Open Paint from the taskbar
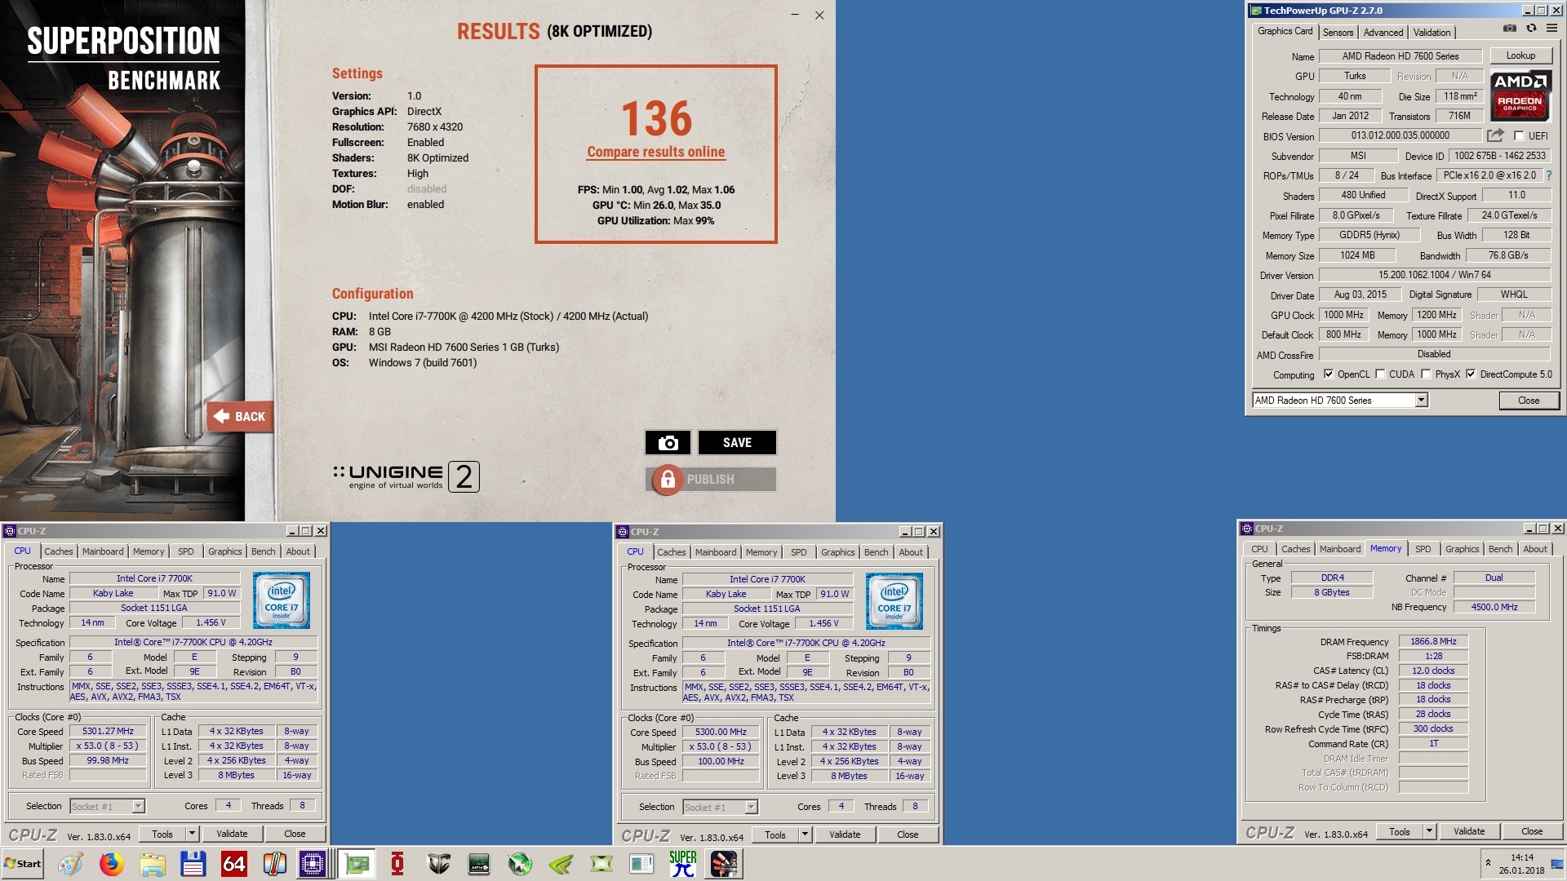 coord(70,864)
